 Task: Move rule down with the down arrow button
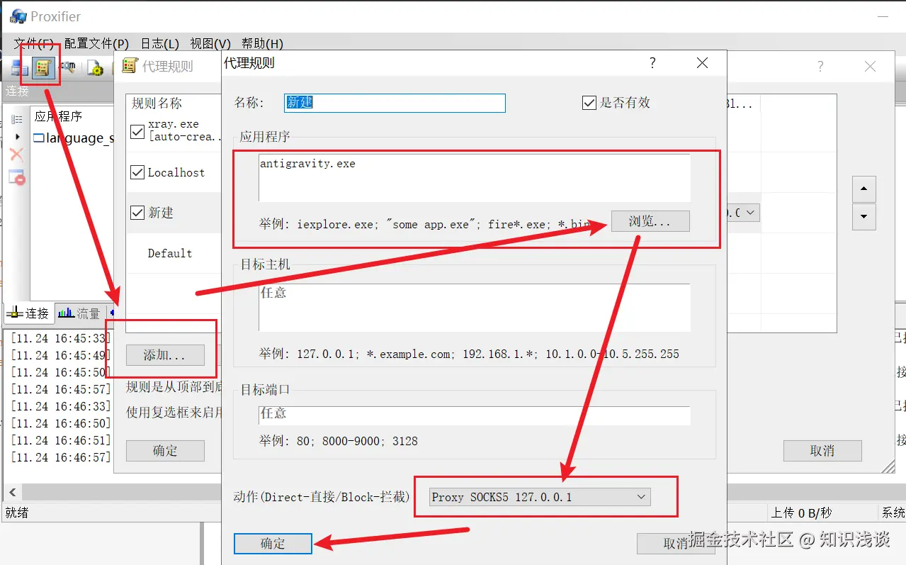point(863,216)
